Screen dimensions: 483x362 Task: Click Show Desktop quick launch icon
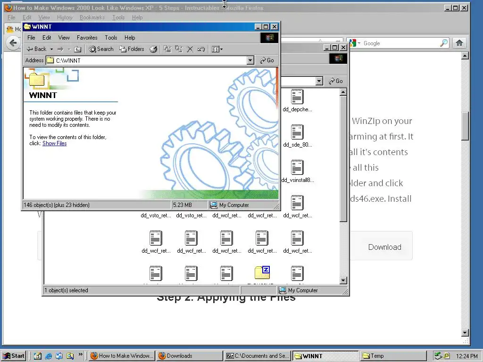click(38, 356)
